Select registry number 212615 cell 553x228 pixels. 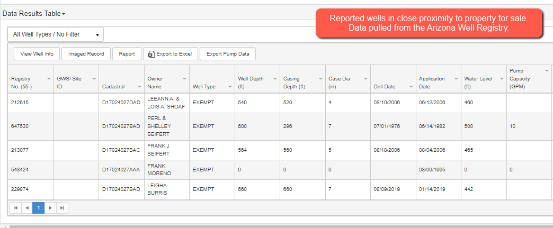[31, 103]
